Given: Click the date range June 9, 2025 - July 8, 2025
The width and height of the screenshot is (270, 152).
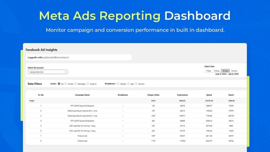Looking at the screenshot, I should click(227, 74).
